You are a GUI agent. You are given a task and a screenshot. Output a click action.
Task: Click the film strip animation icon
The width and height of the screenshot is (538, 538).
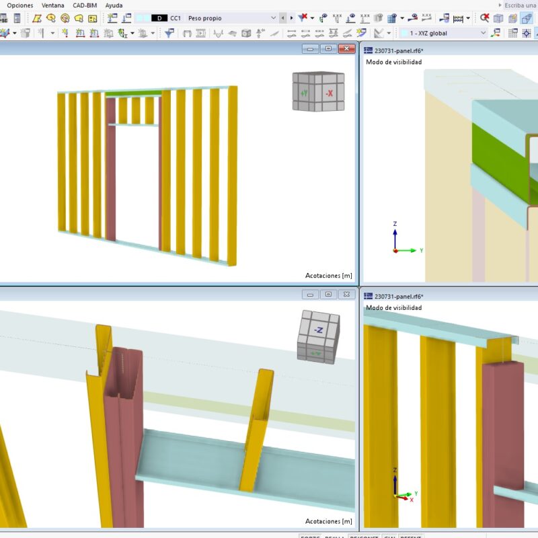(x=200, y=33)
